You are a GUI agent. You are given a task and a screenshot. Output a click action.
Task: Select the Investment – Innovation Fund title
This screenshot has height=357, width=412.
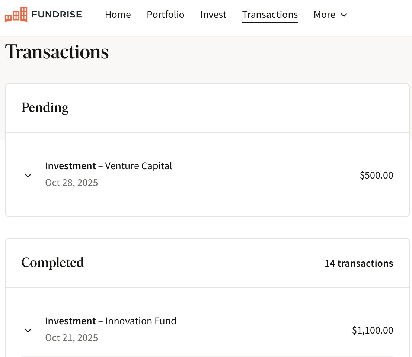(111, 321)
